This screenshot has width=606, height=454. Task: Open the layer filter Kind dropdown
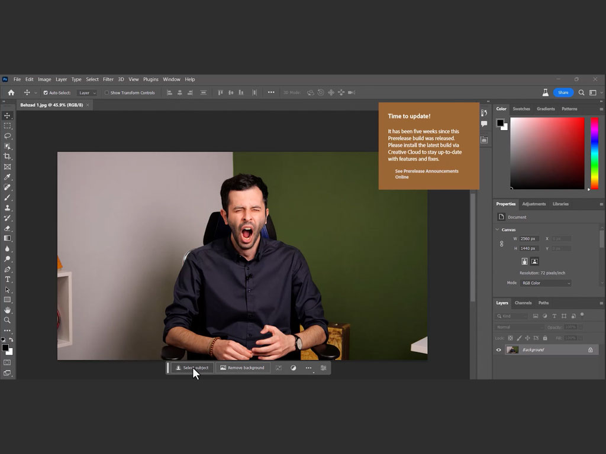tap(512, 316)
